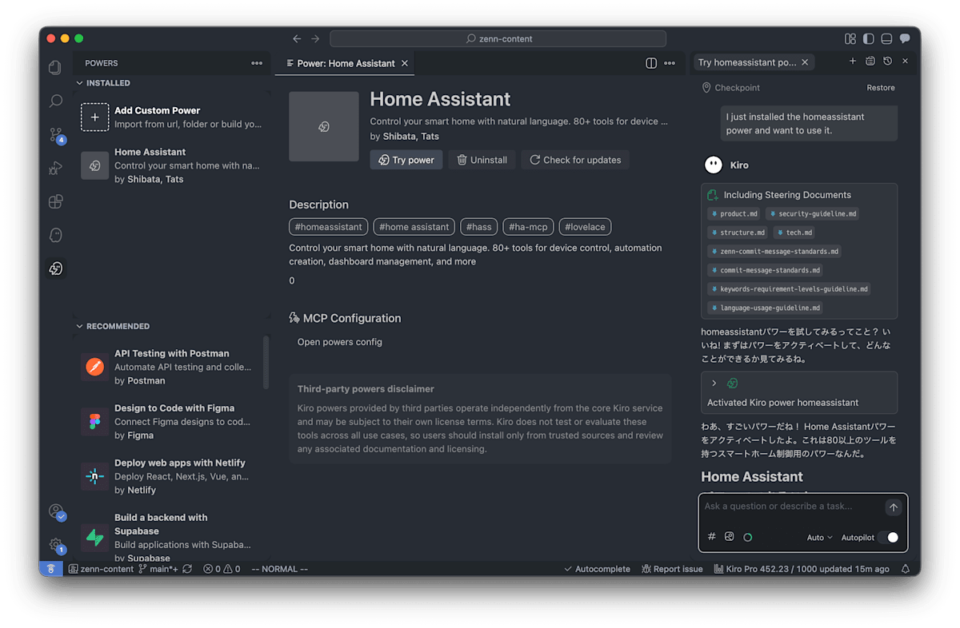
Task: Add context with the hash icon
Action: coord(712,537)
